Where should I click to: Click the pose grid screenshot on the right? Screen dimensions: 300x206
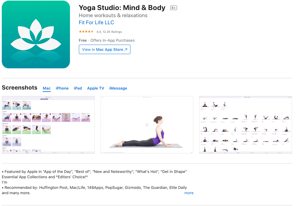(x=245, y=124)
